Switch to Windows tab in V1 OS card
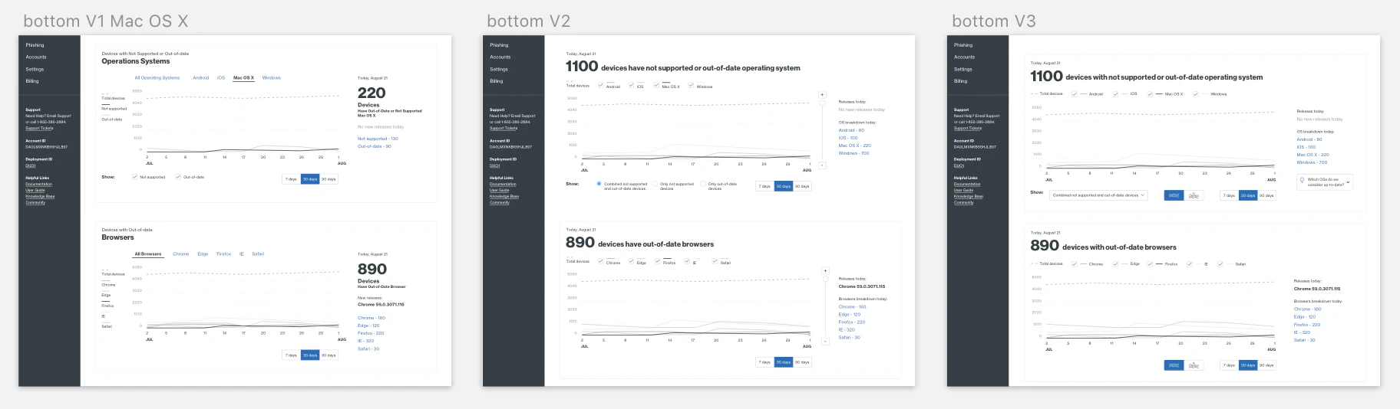The image size is (1400, 409). tap(272, 77)
